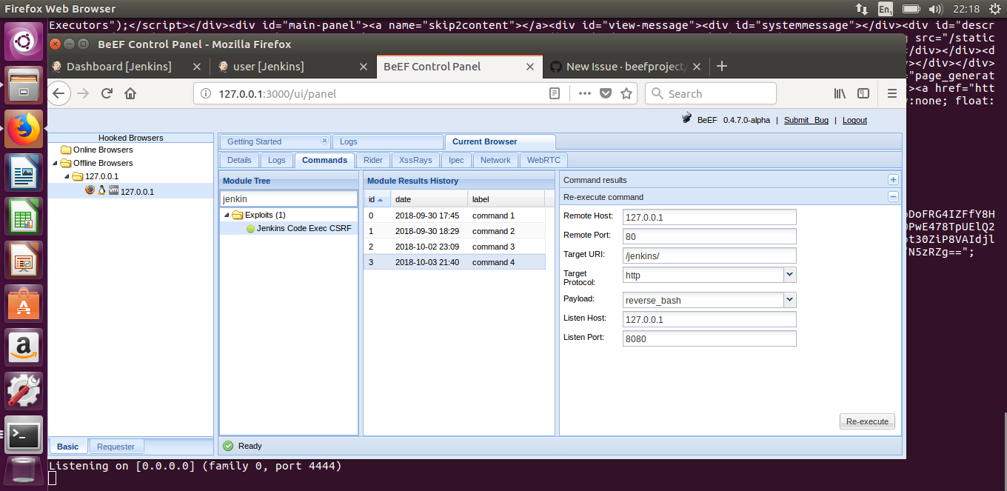Click the Logout link
The height and width of the screenshot is (491, 1007).
coord(854,119)
